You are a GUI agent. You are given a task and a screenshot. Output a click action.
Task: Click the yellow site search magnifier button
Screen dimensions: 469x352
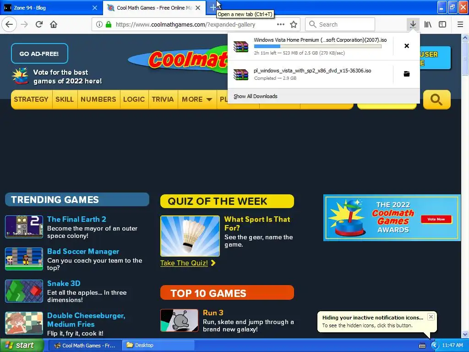click(x=436, y=99)
